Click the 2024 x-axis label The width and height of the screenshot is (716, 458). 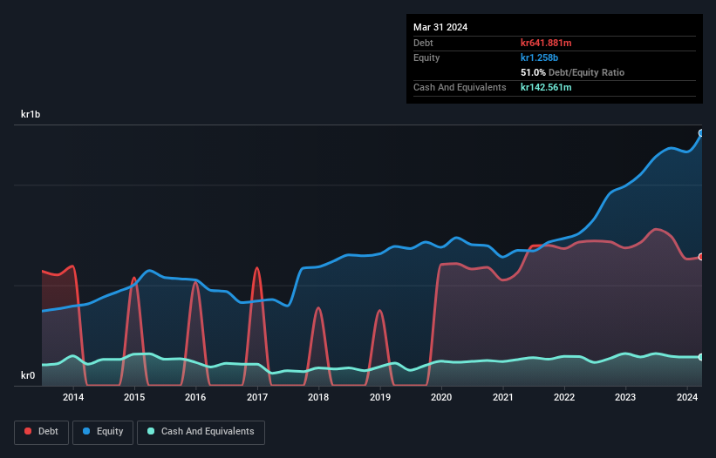tap(686, 397)
